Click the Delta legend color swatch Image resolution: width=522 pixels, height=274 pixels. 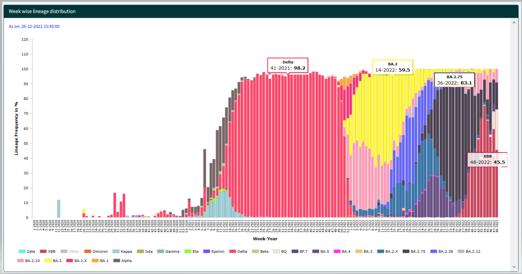(x=233, y=251)
